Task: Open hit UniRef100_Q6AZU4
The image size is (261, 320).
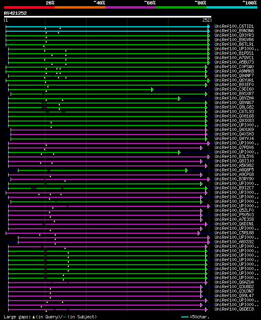Action: click(234, 282)
